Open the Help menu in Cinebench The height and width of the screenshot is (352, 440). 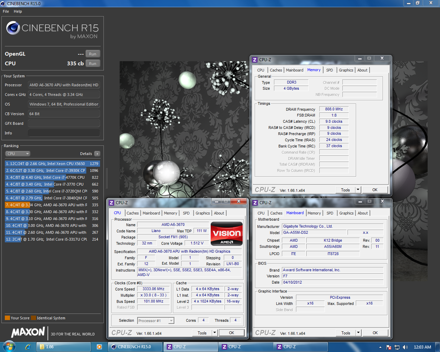coord(18,11)
